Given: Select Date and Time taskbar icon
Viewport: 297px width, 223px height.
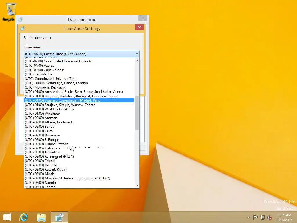Looking at the screenshot, I should point(59,217).
